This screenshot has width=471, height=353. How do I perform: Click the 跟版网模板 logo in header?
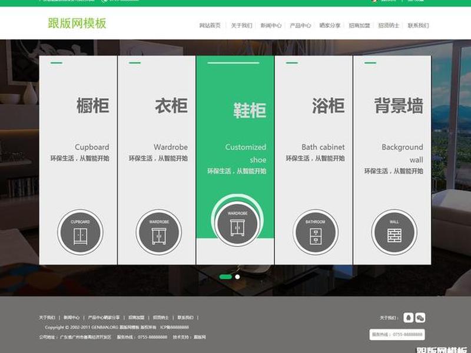[x=77, y=24]
